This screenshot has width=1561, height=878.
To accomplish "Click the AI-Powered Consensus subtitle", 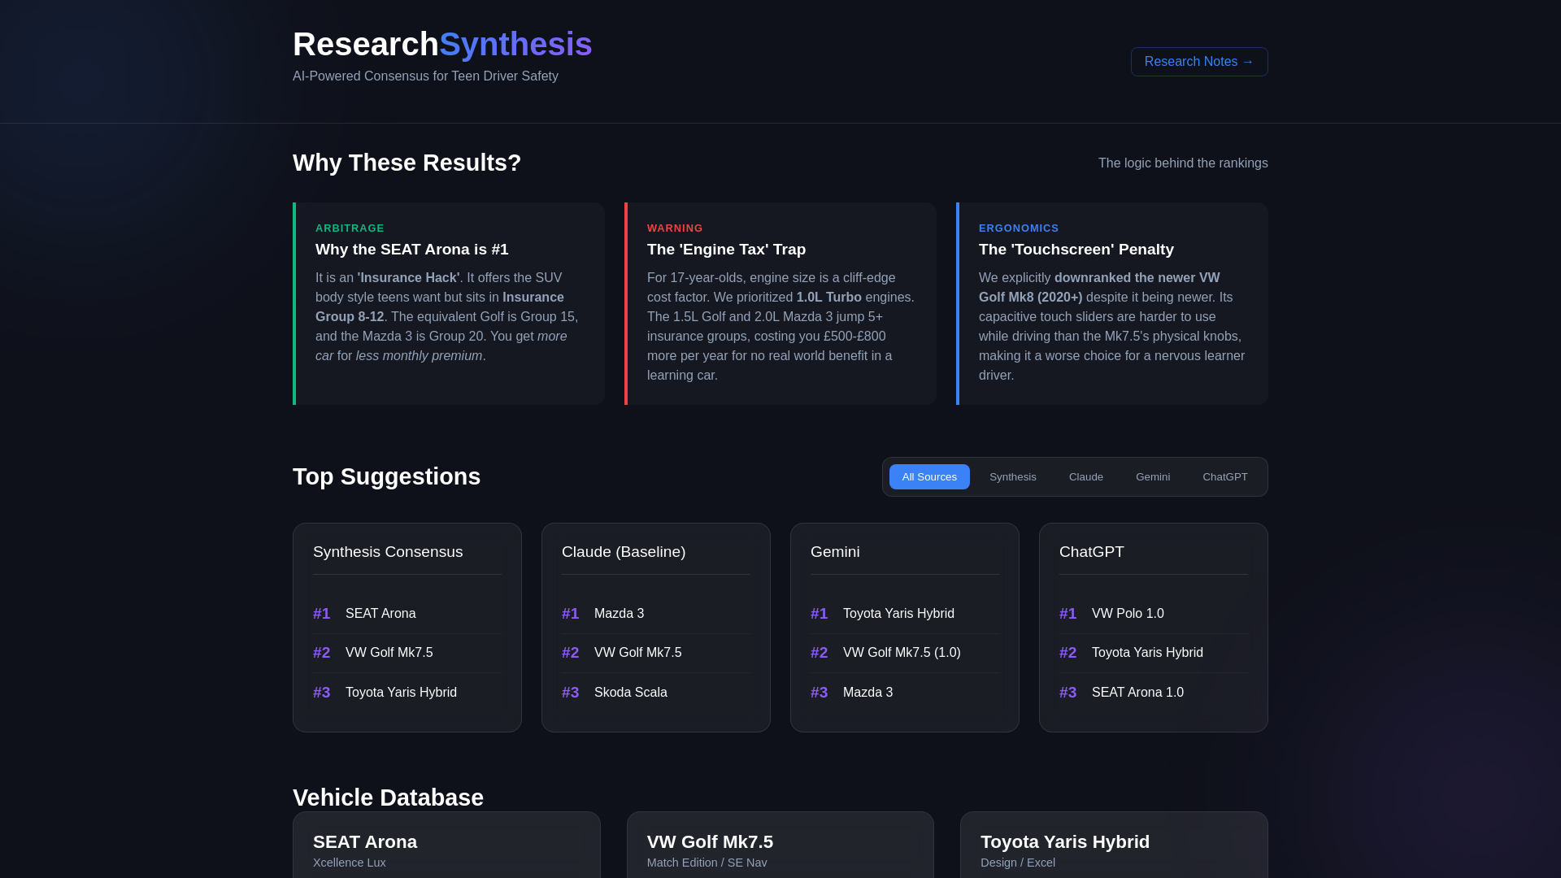I will [425, 76].
